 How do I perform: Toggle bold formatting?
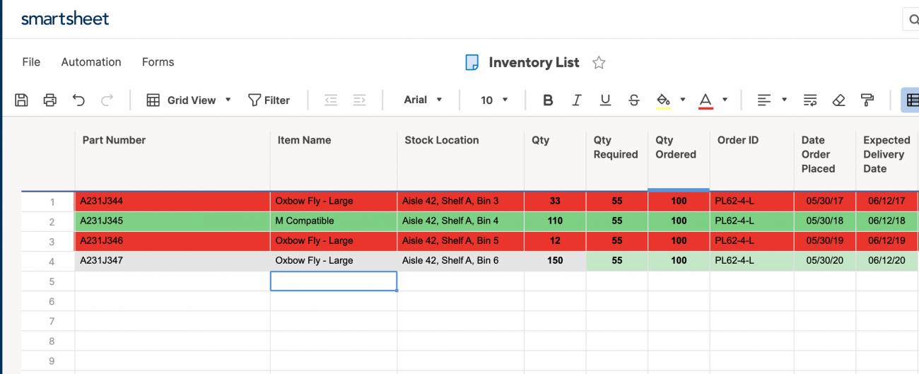[548, 100]
